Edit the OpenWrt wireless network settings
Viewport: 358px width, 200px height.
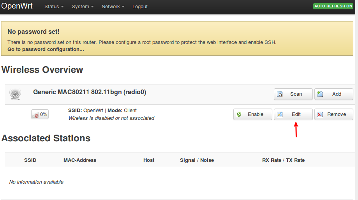(293, 114)
